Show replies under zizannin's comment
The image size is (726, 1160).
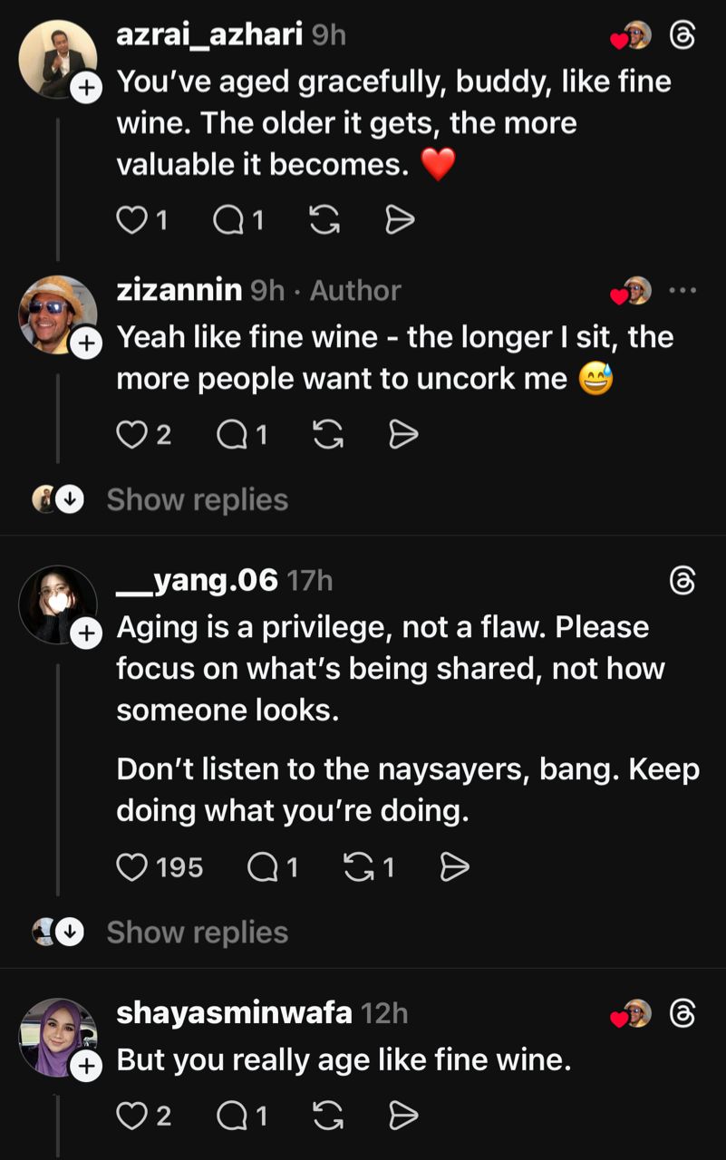197,499
